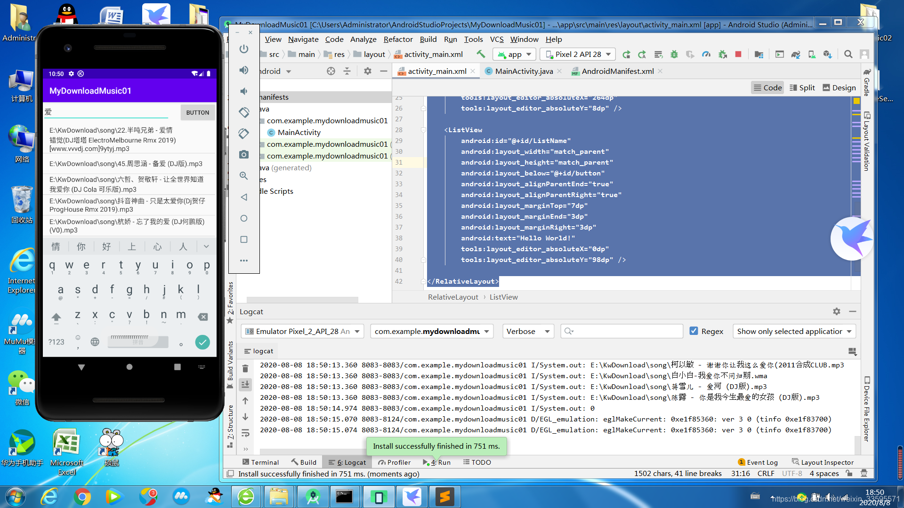Click keyboard globe language key
Viewport: 904px width, 508px height.
(95, 342)
